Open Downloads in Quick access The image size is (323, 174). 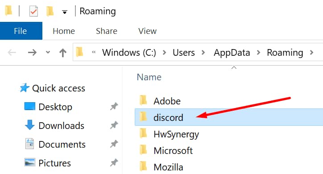tap(61, 126)
